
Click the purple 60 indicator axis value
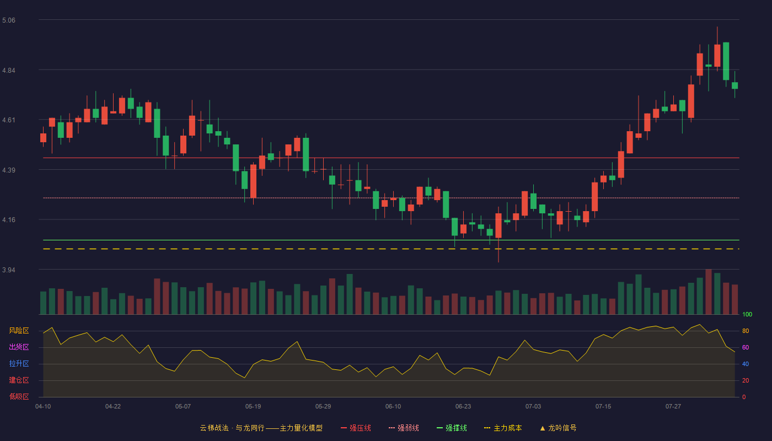(x=746, y=347)
